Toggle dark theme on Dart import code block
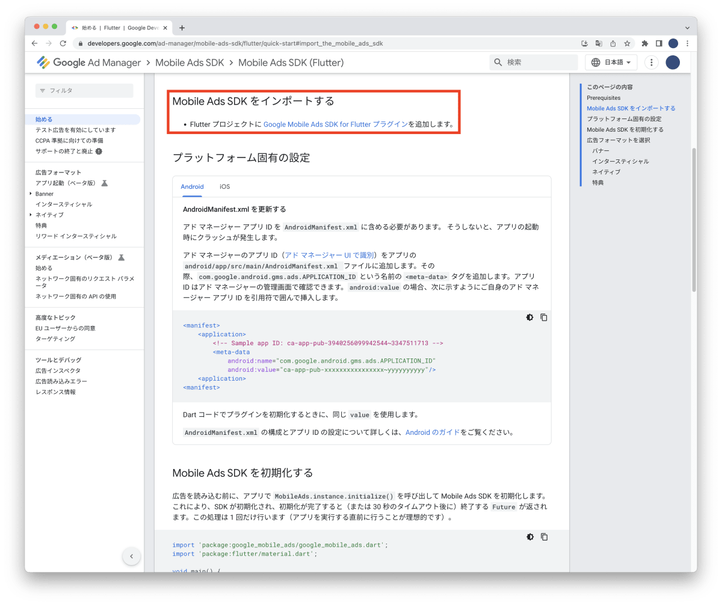Image resolution: width=722 pixels, height=605 pixels. pyautogui.click(x=529, y=537)
